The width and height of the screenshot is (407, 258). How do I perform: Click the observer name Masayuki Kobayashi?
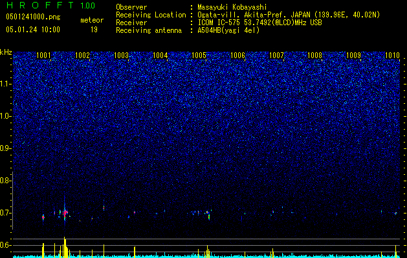pos(232,7)
